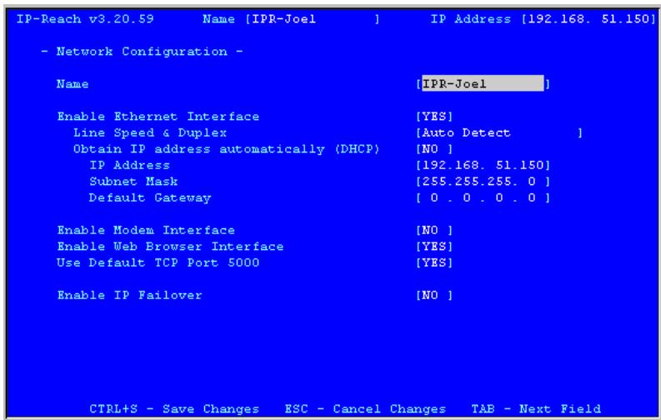The width and height of the screenshot is (661, 420).
Task: Click the header IP Address 192.168.51.150
Action: (x=543, y=19)
